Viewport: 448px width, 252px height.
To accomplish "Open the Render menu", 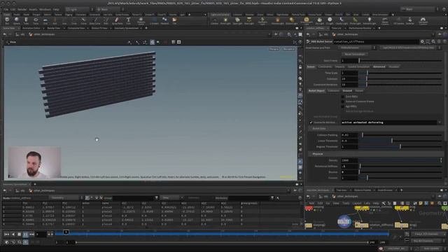I will [x=22, y=9].
